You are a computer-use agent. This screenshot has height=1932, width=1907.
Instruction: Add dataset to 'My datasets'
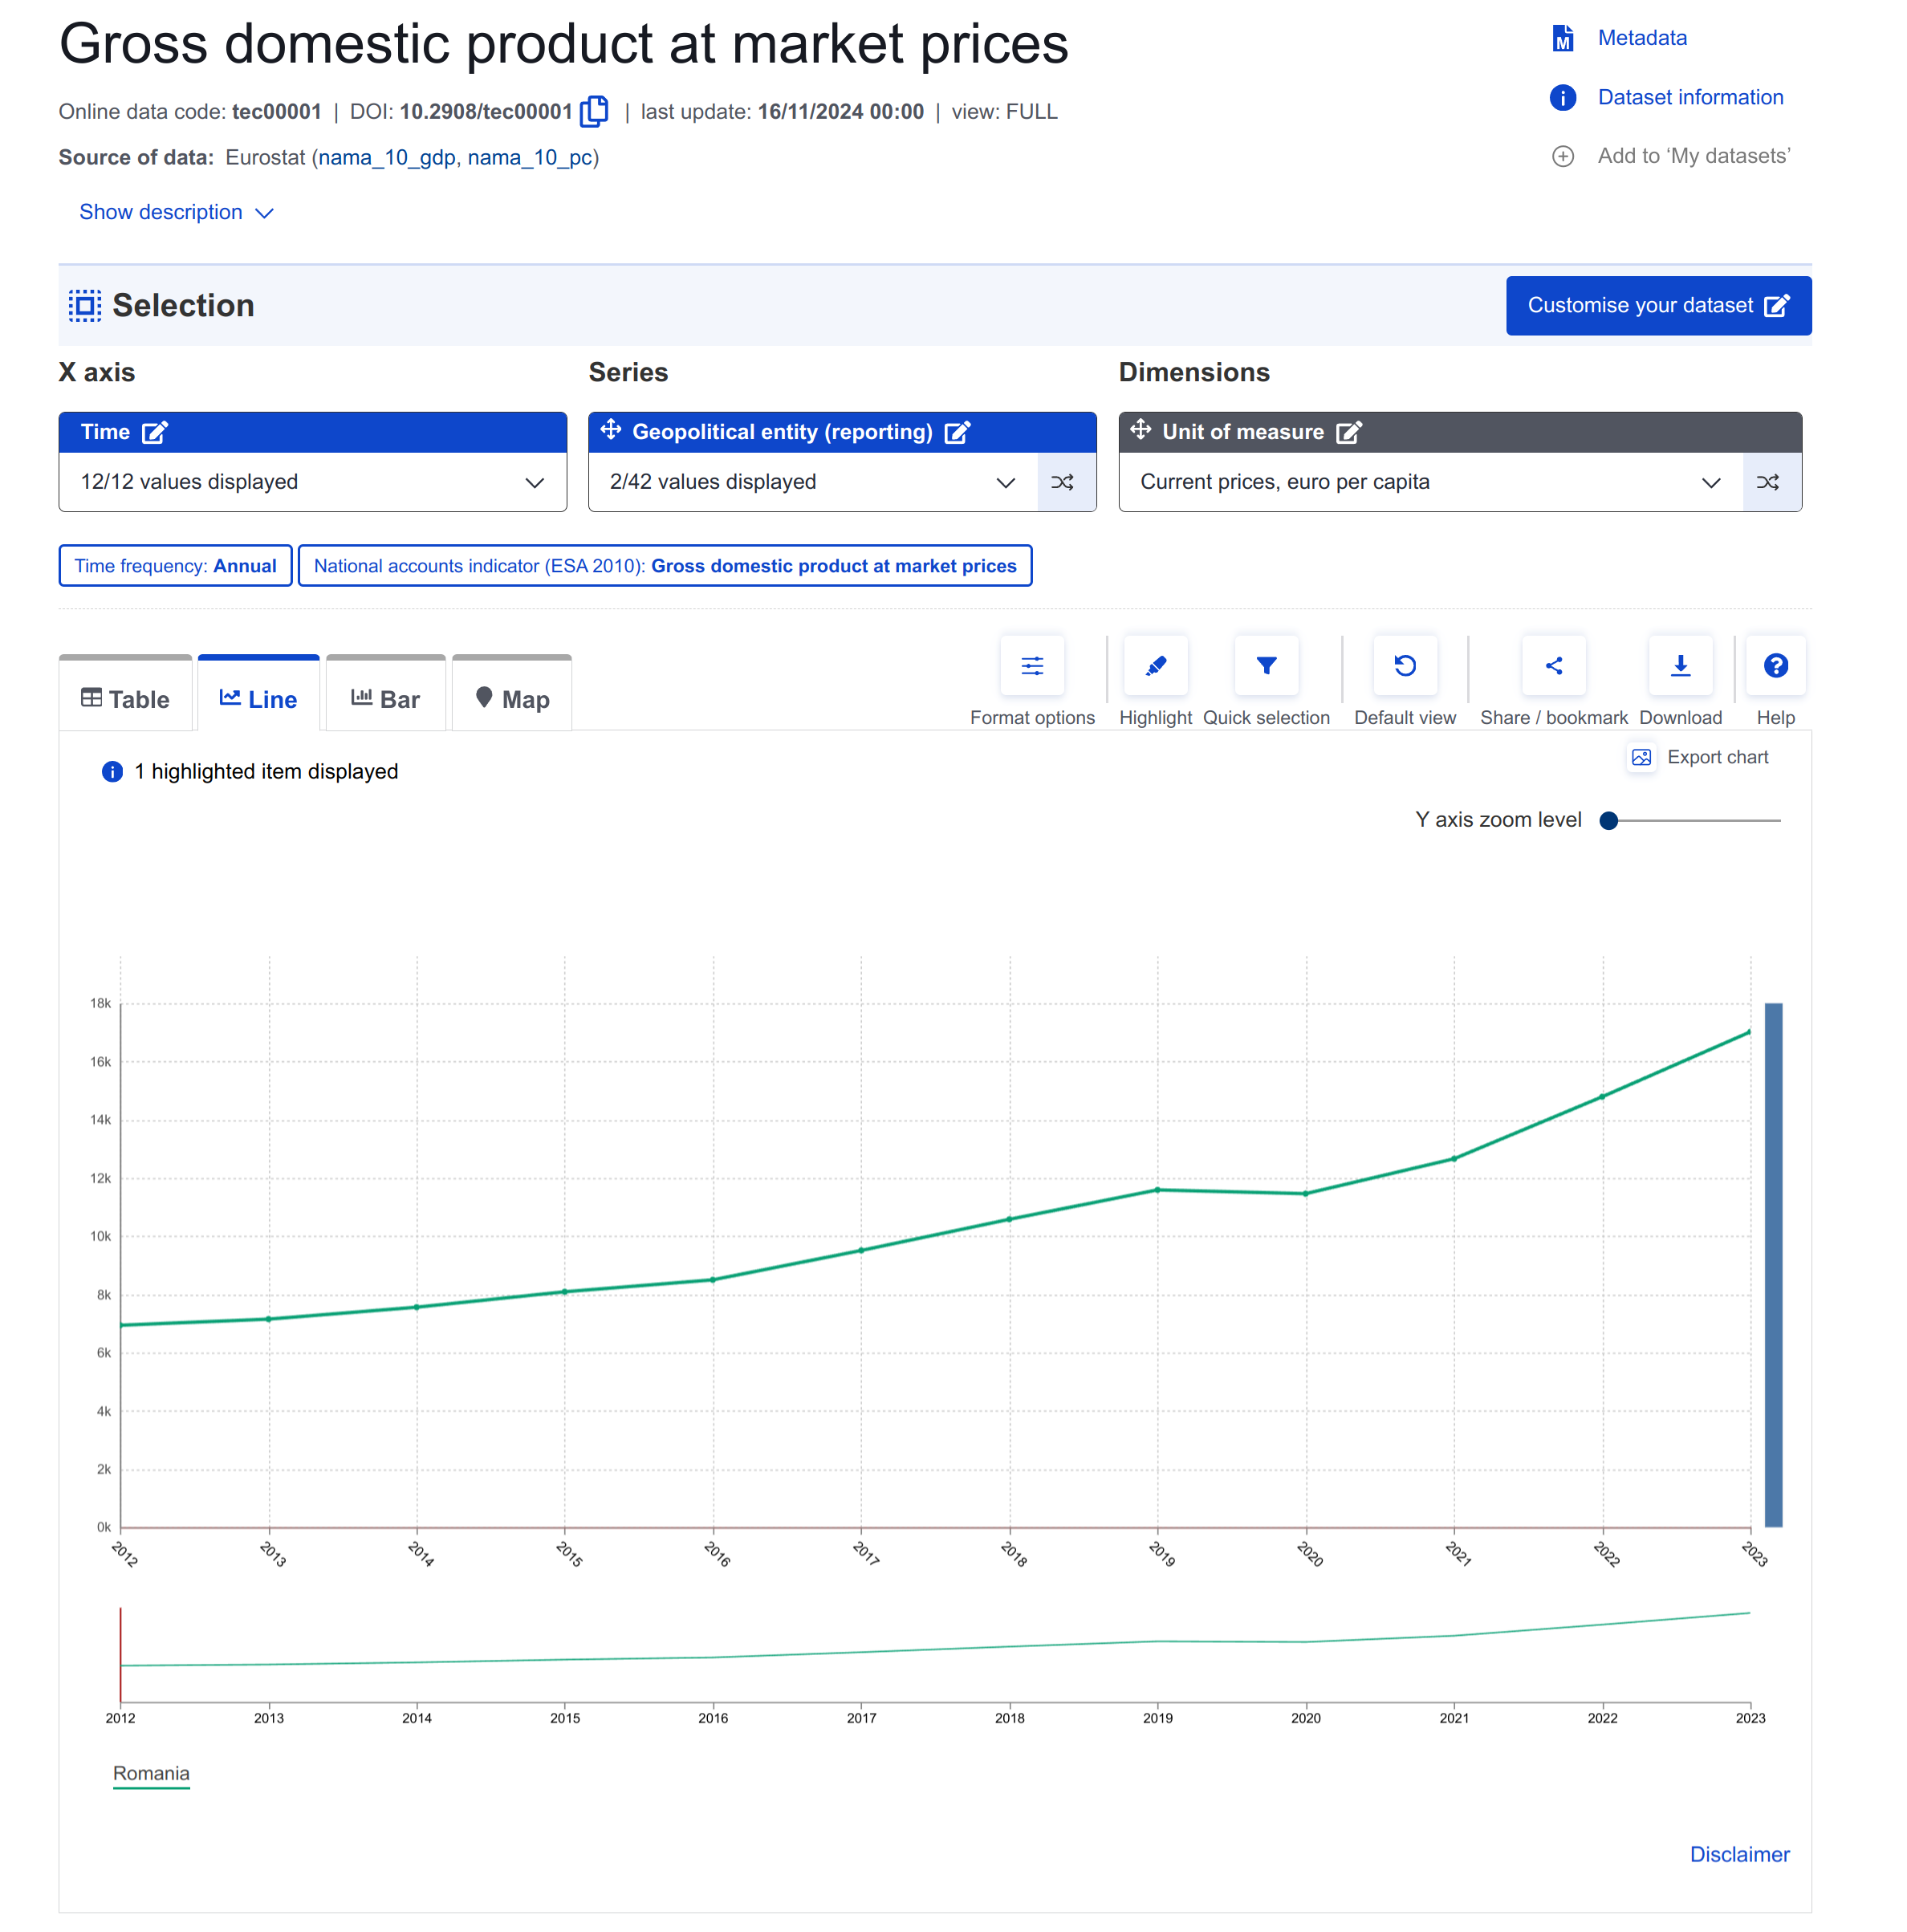[1692, 156]
